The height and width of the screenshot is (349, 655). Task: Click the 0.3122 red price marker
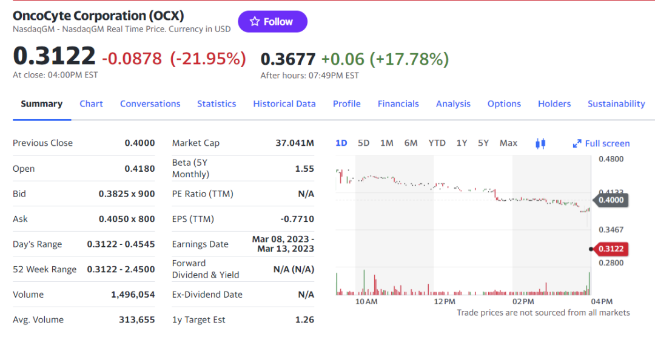(611, 249)
